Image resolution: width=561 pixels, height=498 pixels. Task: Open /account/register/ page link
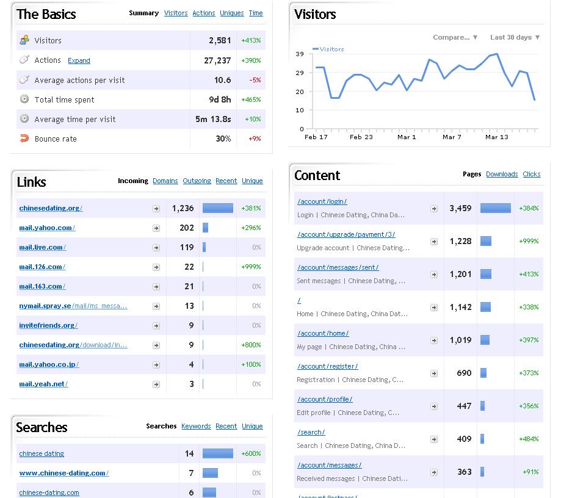pyautogui.click(x=327, y=366)
